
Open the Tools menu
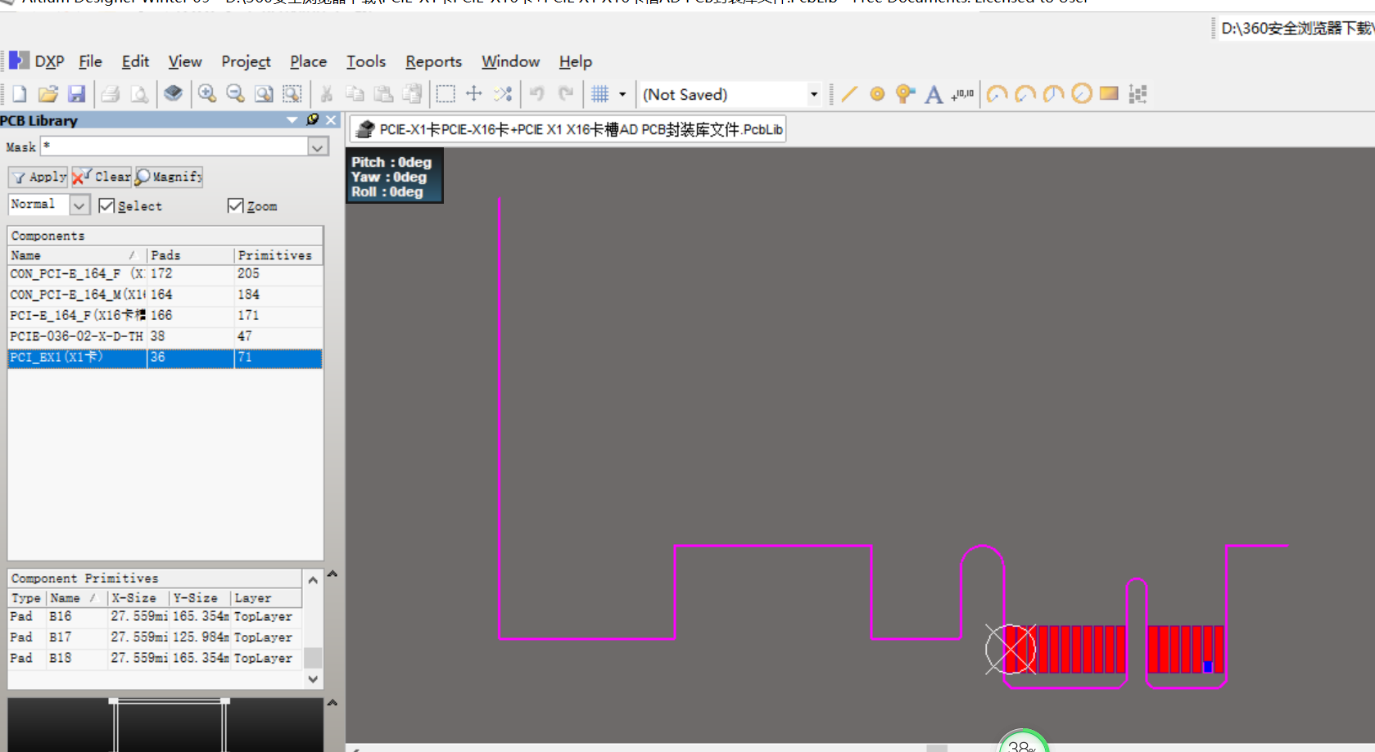[x=365, y=61]
